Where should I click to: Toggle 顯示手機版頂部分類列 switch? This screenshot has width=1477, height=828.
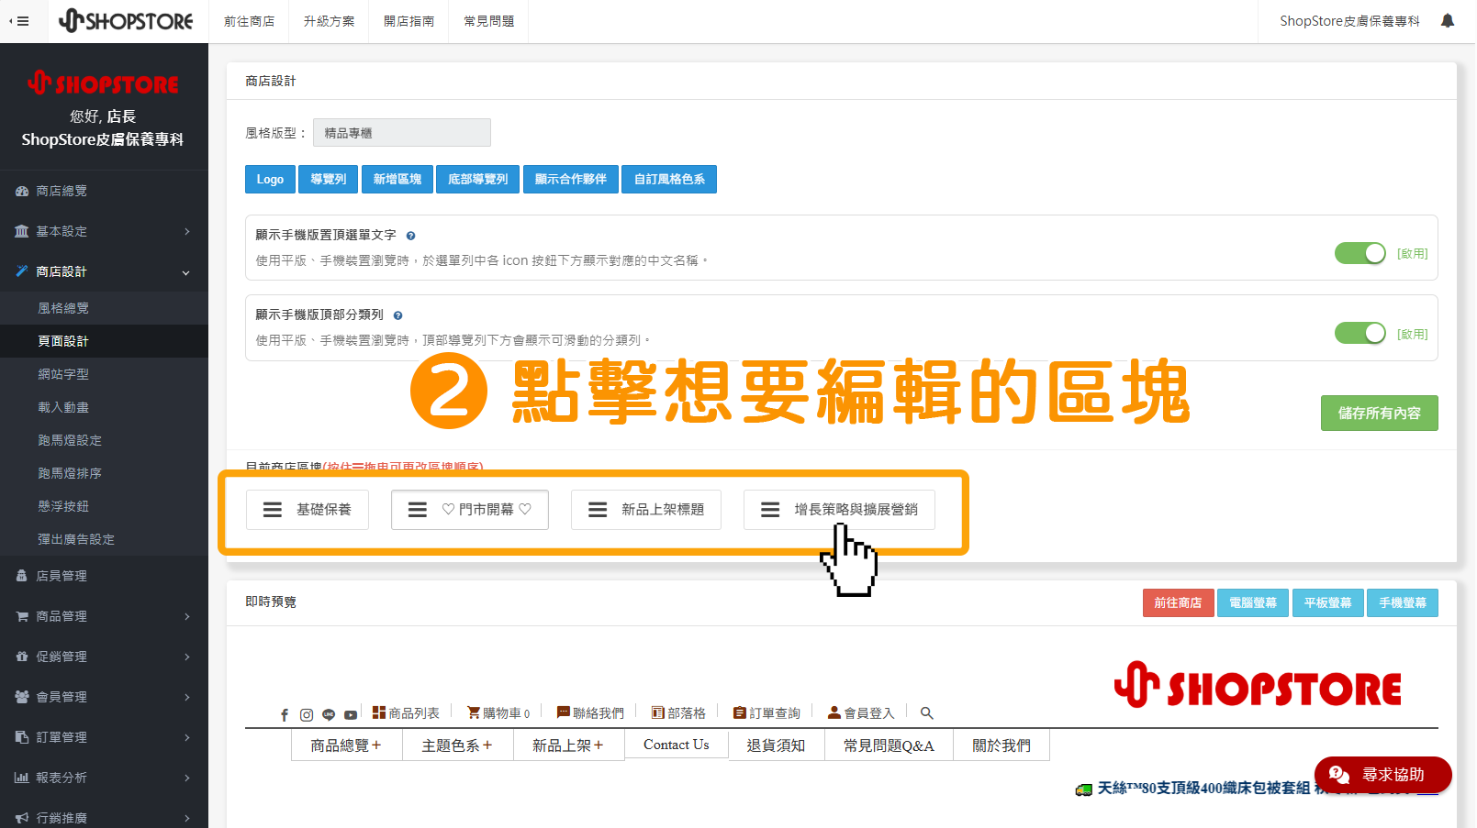[1360, 333]
